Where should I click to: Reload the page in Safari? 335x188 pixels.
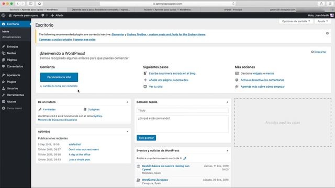[x=233, y=4]
